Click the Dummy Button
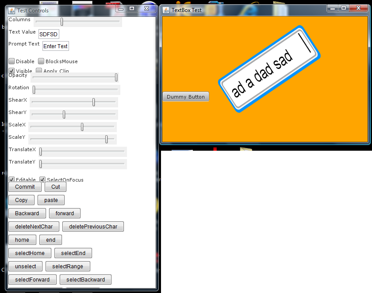Screen dimensions: 372x293 tap(186, 97)
